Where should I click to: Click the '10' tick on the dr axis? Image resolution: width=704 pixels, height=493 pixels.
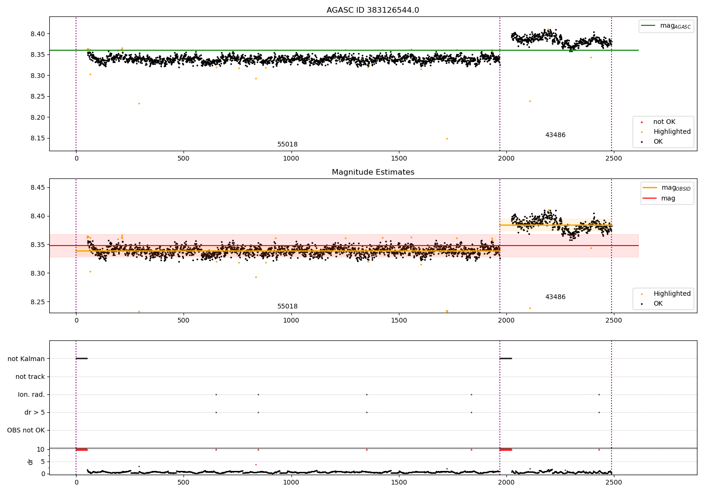(41, 449)
